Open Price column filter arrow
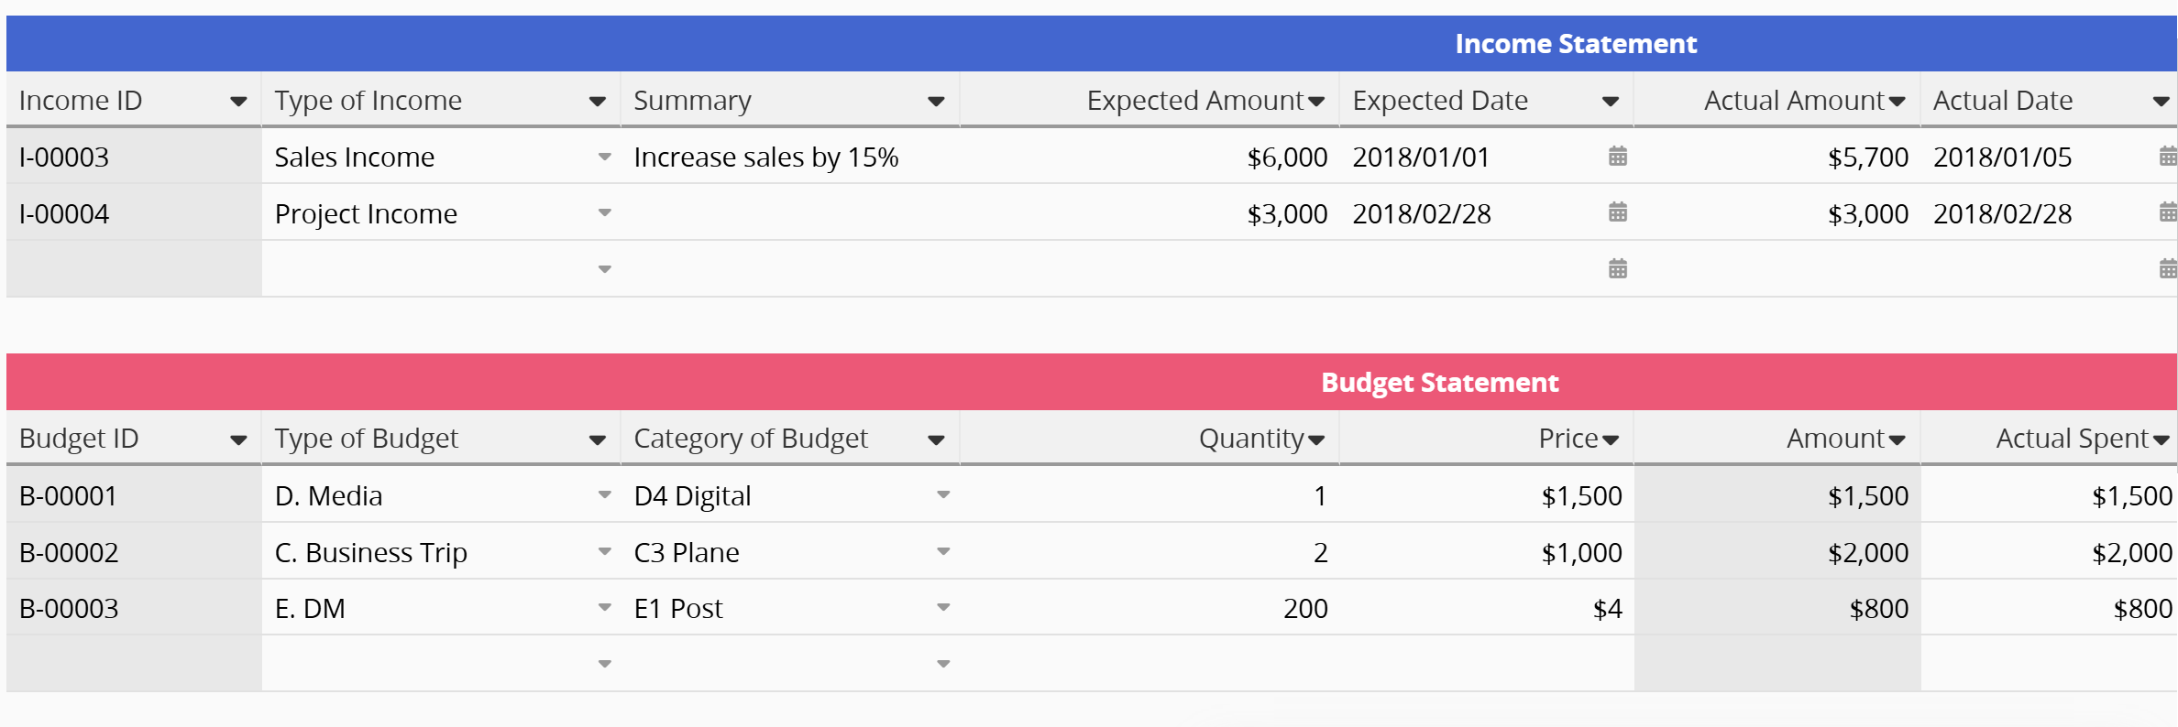The height and width of the screenshot is (727, 2178). 1611,440
